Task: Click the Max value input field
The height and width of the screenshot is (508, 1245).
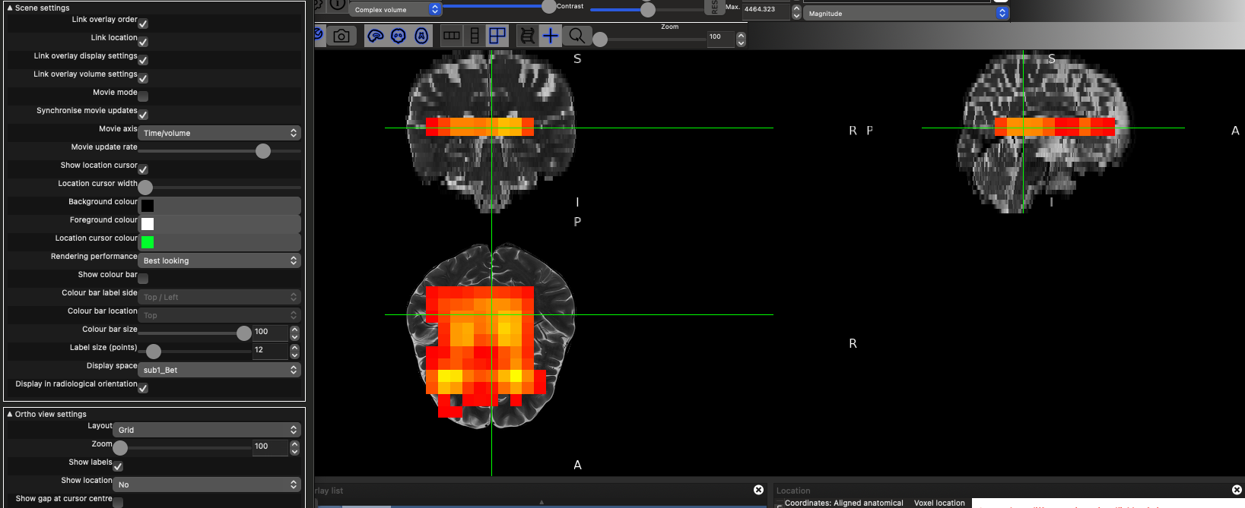Action: click(765, 10)
